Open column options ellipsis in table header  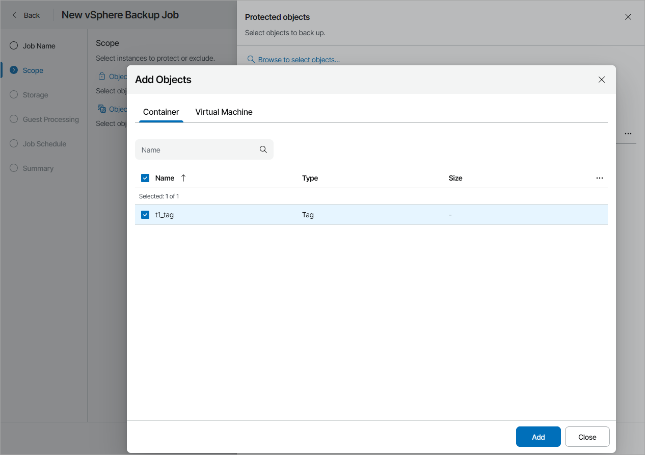600,178
